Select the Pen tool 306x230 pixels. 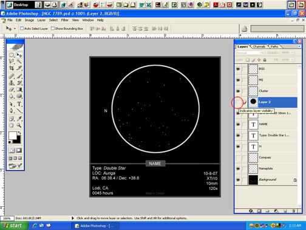point(12,111)
